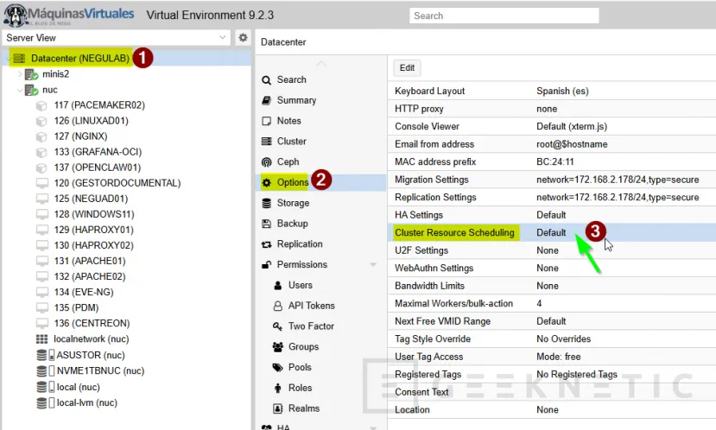Screen dimensions: 716x430
Task: Click the Roles figure icon
Action: click(277, 388)
